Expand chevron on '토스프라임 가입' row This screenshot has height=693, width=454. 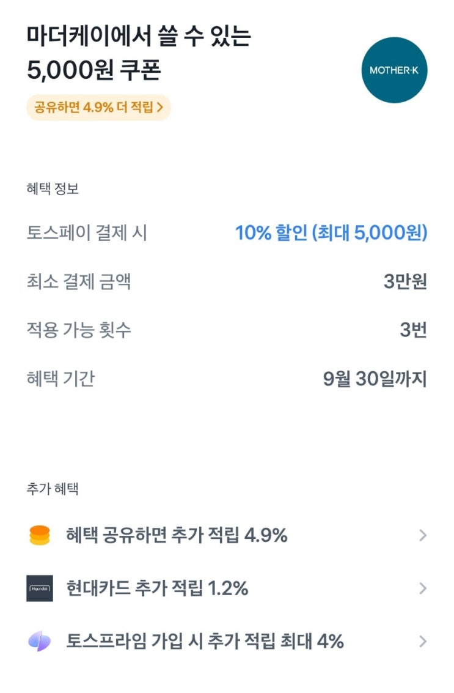[422, 642]
